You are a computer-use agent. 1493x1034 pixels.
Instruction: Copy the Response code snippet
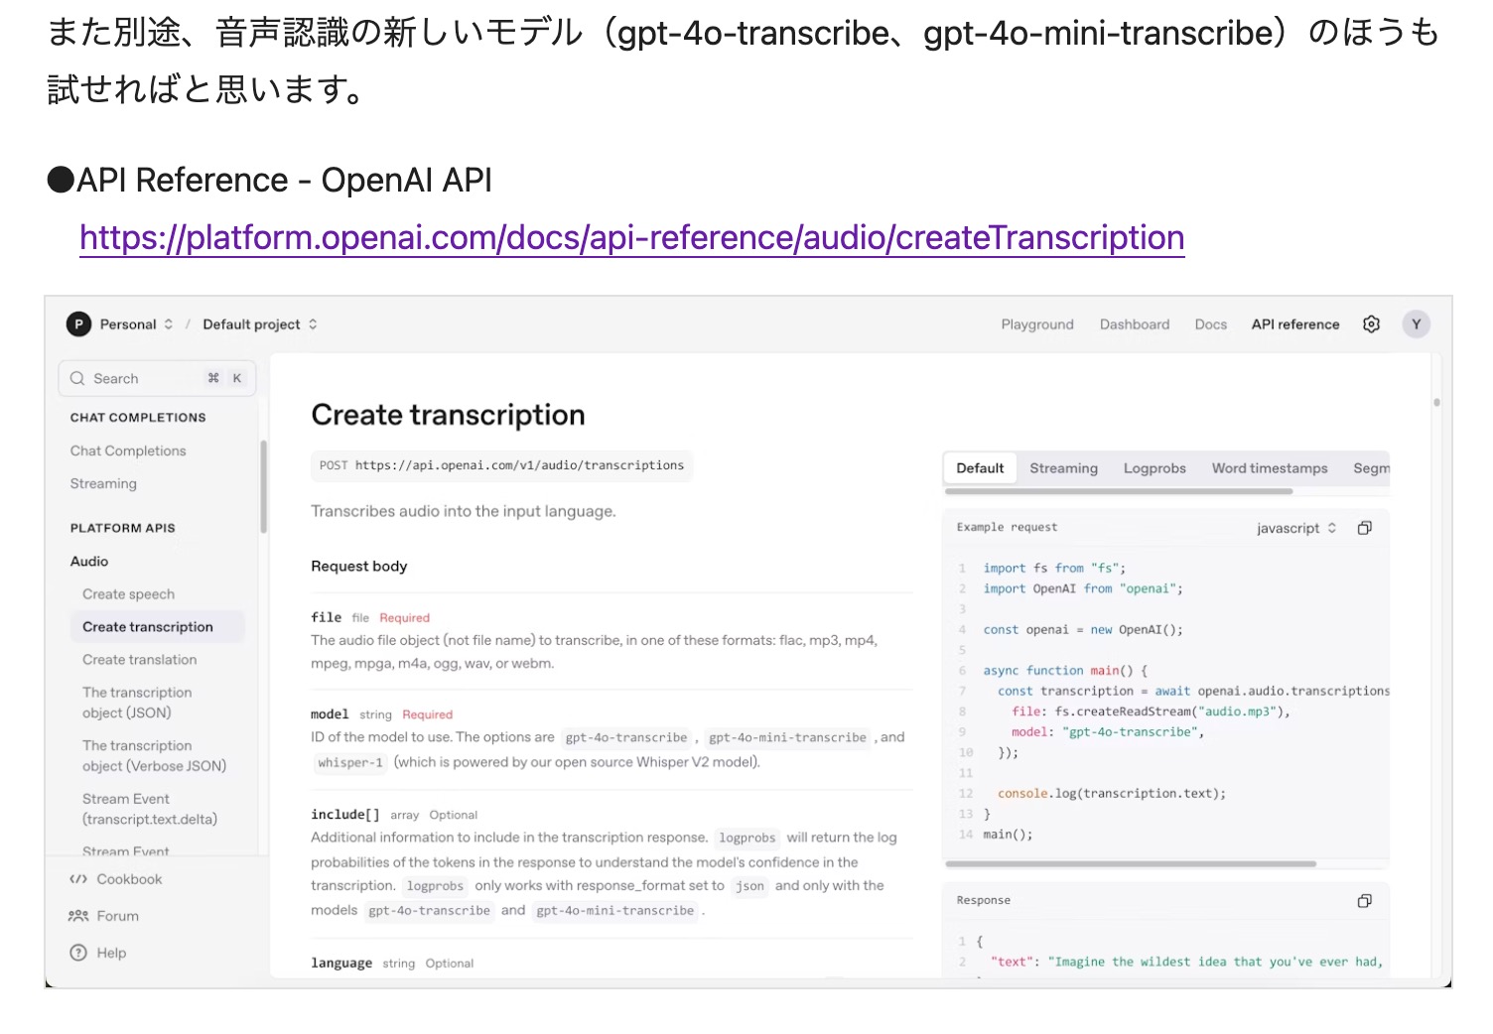1364,900
